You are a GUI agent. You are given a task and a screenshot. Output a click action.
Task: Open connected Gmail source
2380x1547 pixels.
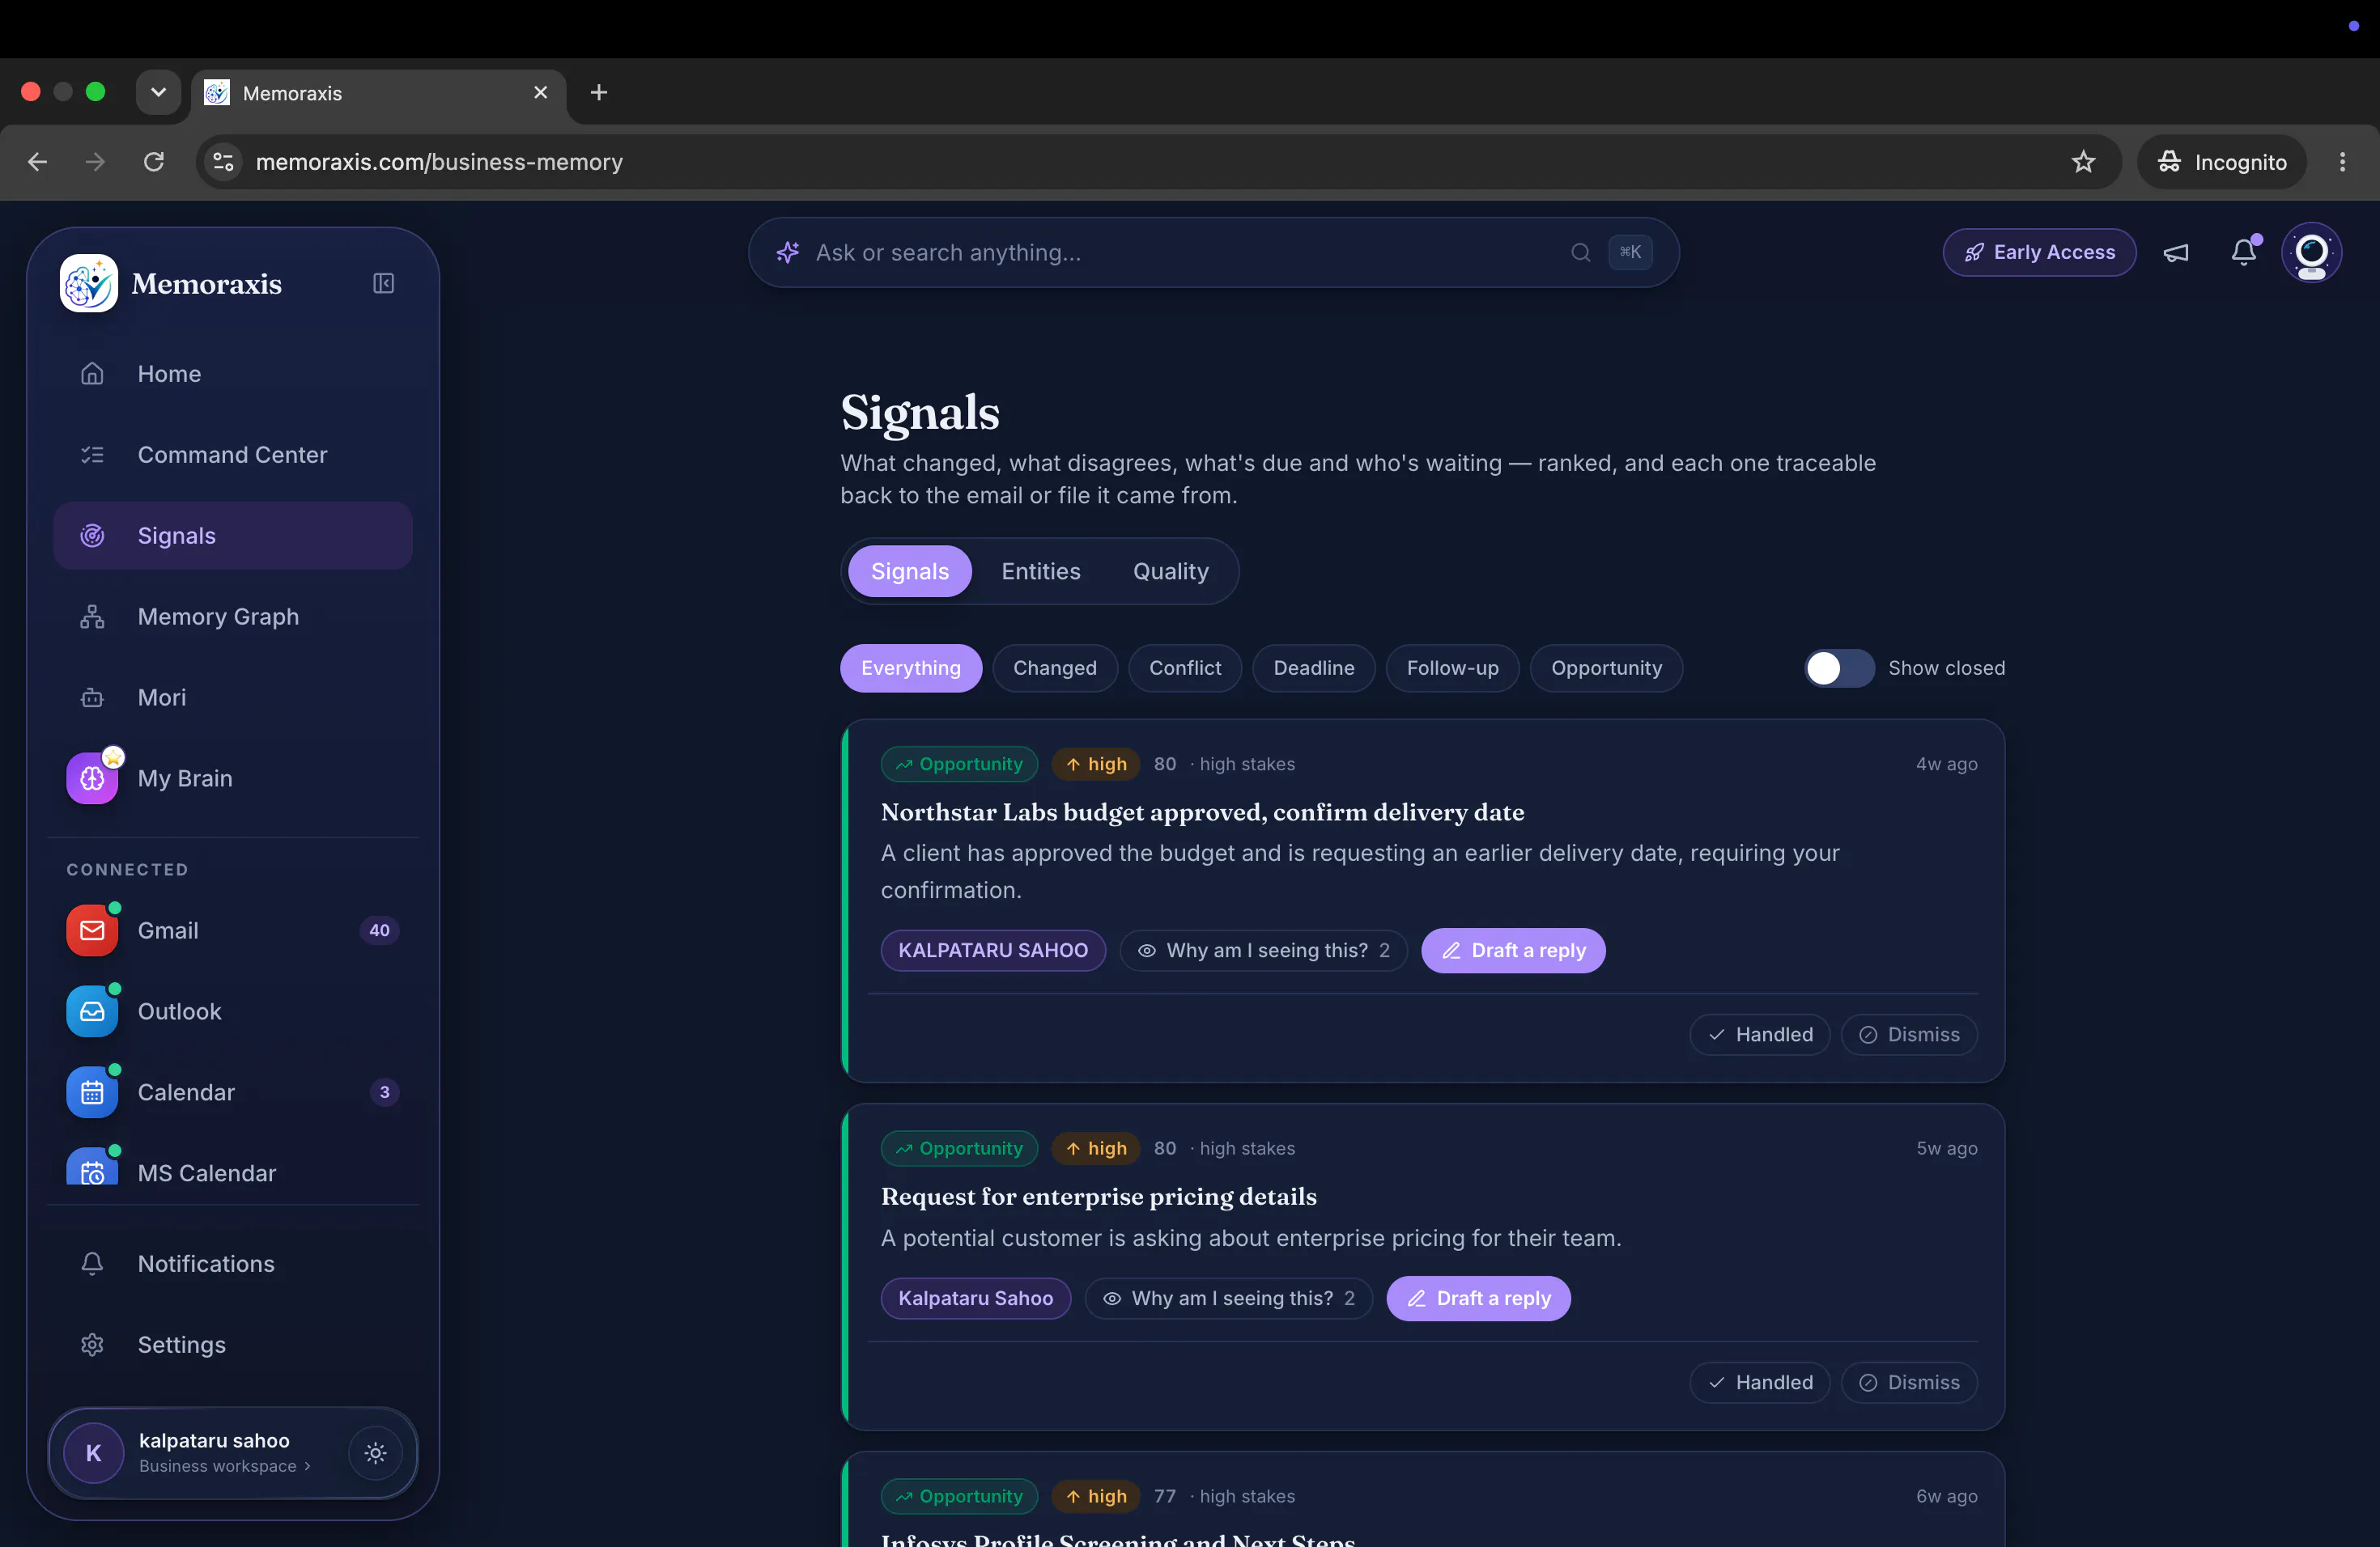point(232,930)
